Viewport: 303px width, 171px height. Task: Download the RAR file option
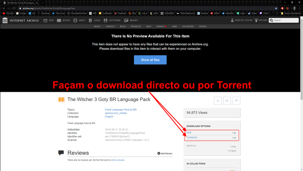coord(189,133)
